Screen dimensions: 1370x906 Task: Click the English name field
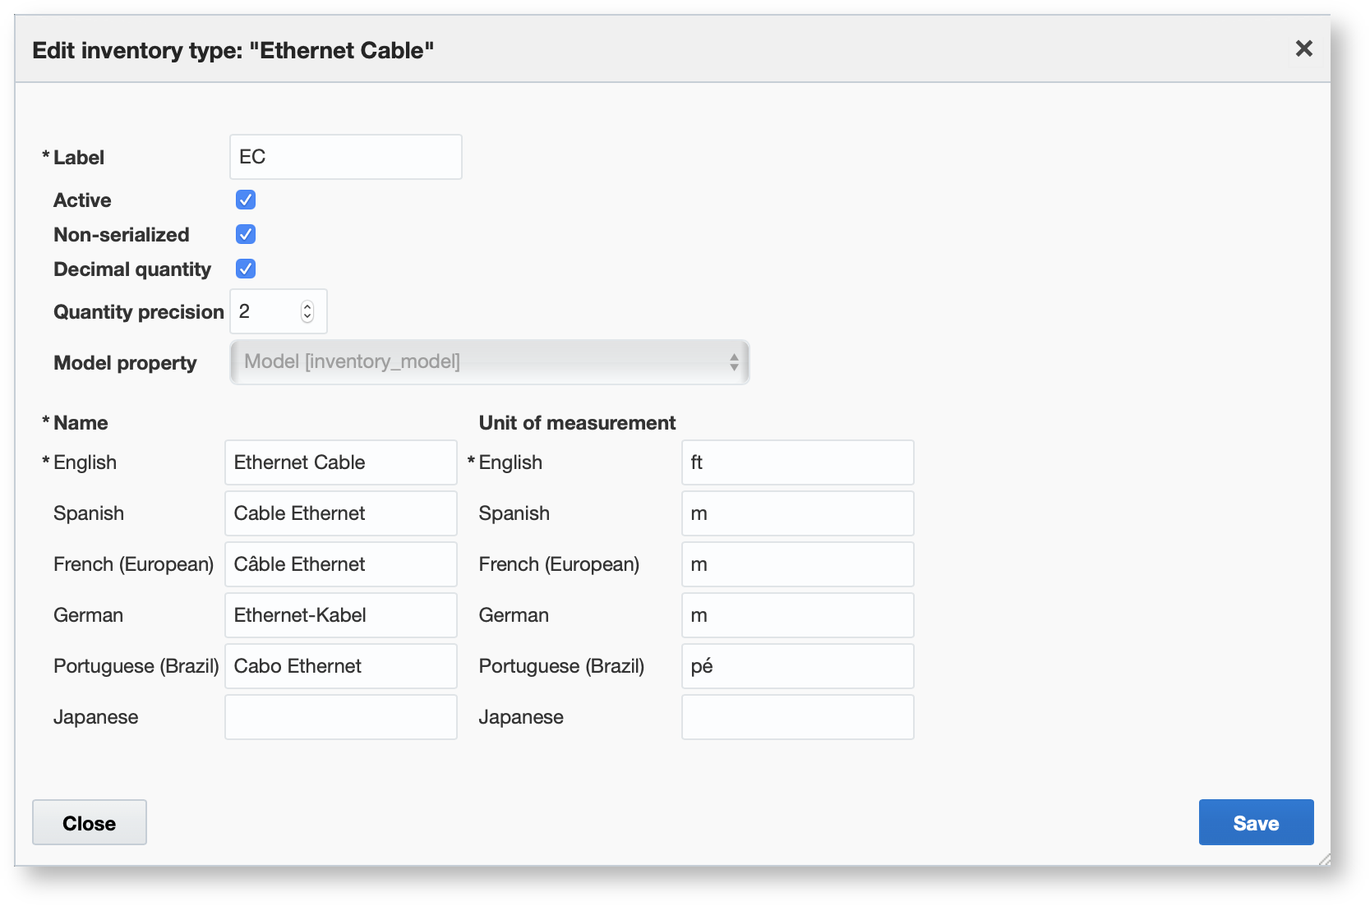point(340,462)
